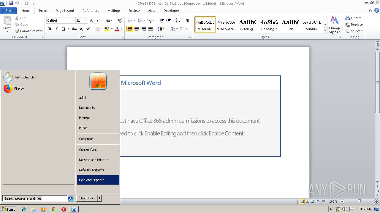This screenshot has height=213, width=380.
Task: Click the vertical document scrollbar
Action: [378, 82]
